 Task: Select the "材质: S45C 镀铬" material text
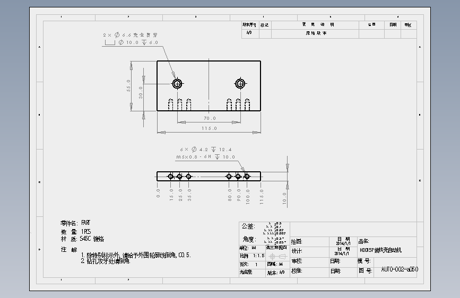[82, 239]
